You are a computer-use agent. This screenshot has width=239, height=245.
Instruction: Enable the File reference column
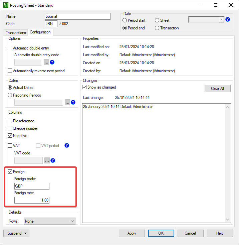coord(10,121)
